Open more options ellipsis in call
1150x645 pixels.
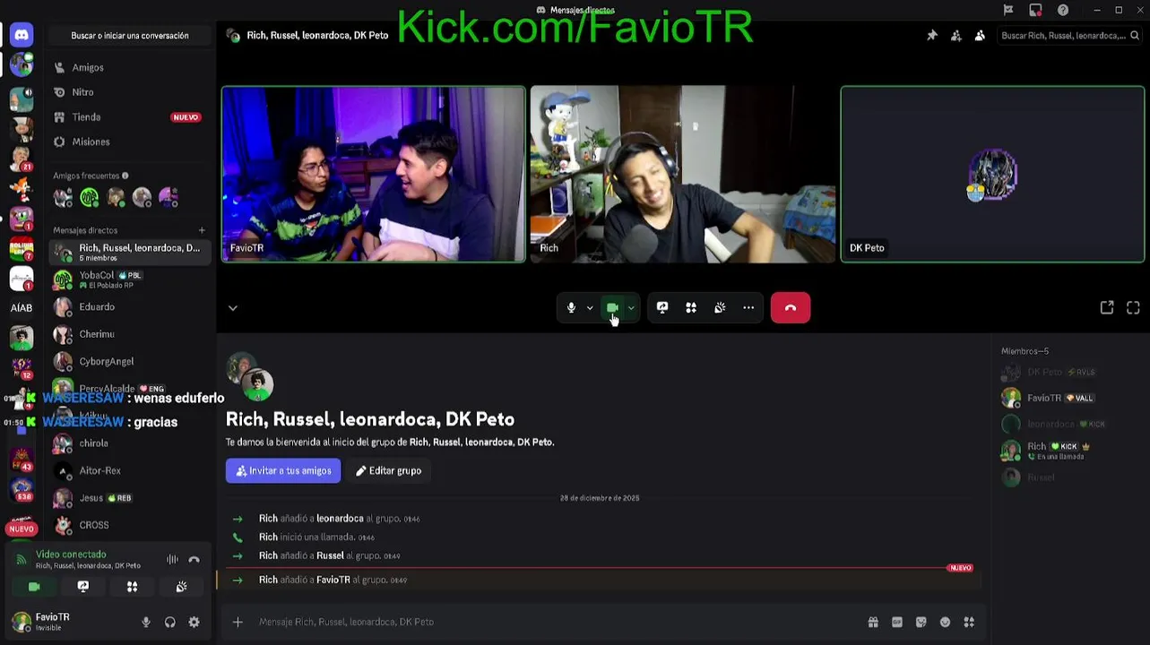pos(748,307)
